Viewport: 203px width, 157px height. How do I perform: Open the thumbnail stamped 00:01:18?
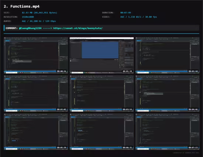(101, 56)
